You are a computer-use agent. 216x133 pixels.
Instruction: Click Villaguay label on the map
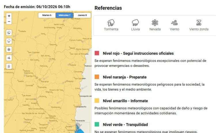click(x=69, y=81)
